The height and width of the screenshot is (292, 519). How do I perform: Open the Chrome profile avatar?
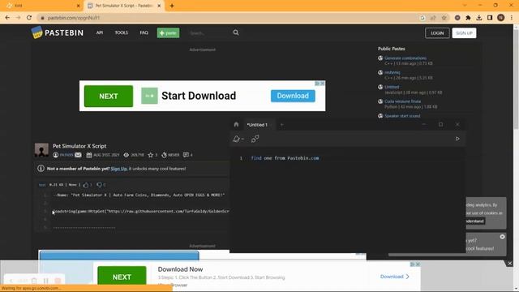tap(501, 18)
